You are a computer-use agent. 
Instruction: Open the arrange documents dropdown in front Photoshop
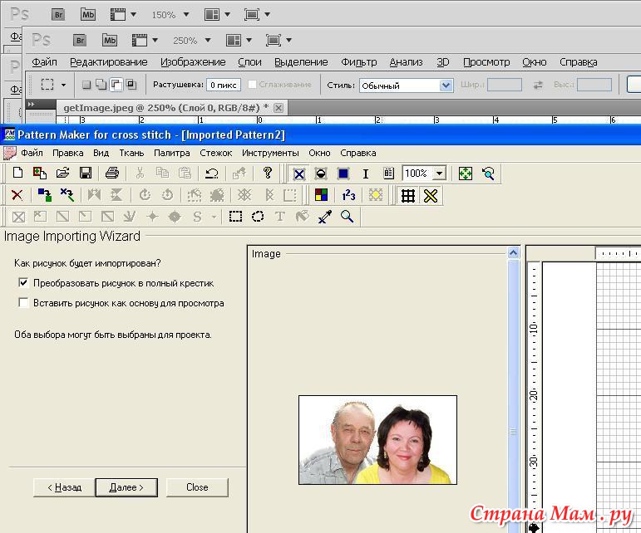(x=249, y=41)
